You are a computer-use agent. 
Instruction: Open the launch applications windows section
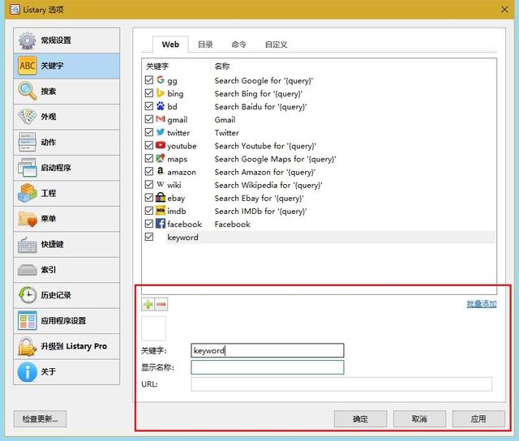[x=66, y=168]
